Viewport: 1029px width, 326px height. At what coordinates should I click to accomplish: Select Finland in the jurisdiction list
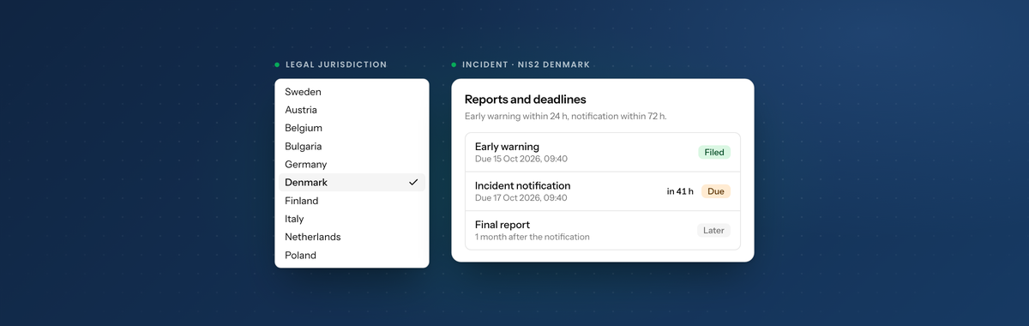pos(352,201)
